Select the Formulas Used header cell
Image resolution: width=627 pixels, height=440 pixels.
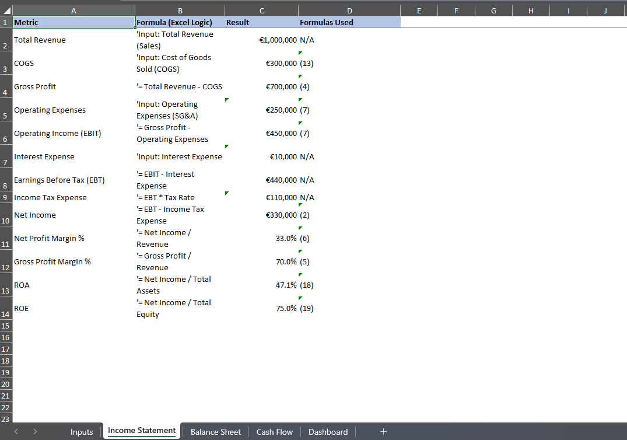349,22
